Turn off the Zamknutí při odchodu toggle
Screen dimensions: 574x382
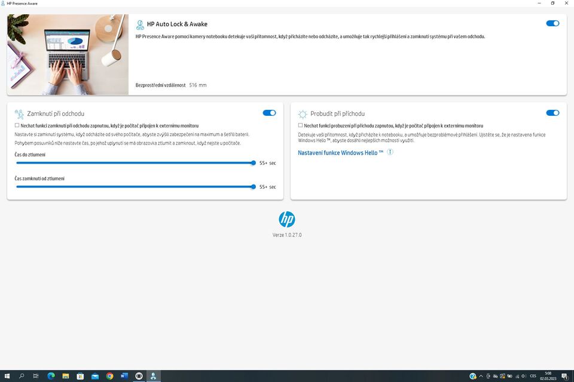pyautogui.click(x=270, y=112)
